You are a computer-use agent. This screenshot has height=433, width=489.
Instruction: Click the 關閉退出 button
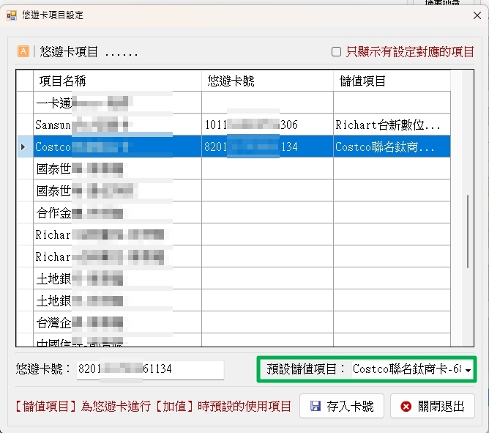[433, 406]
